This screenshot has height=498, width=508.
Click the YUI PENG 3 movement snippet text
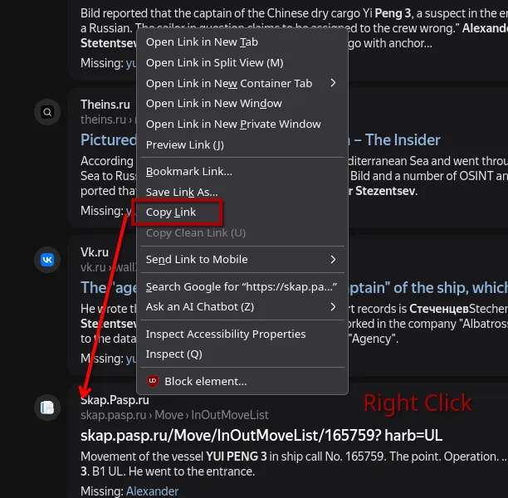(294, 464)
